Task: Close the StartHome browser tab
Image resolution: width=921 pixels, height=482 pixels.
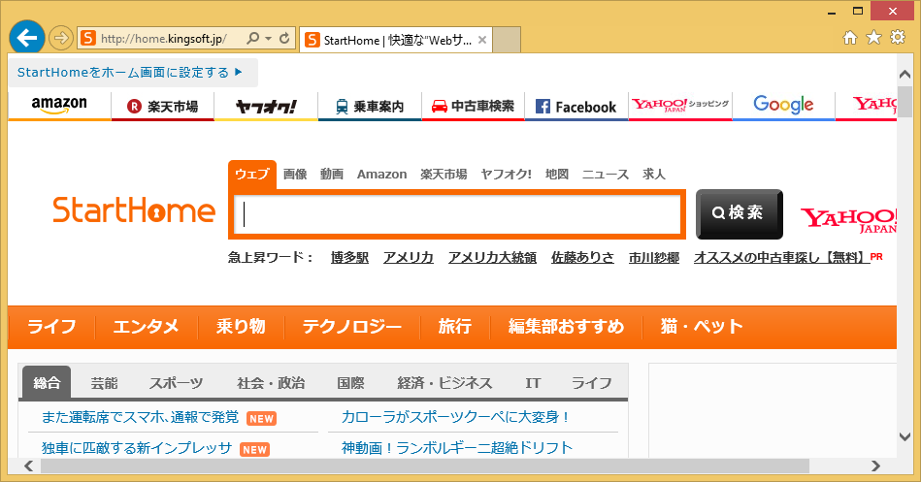Action: pos(483,40)
